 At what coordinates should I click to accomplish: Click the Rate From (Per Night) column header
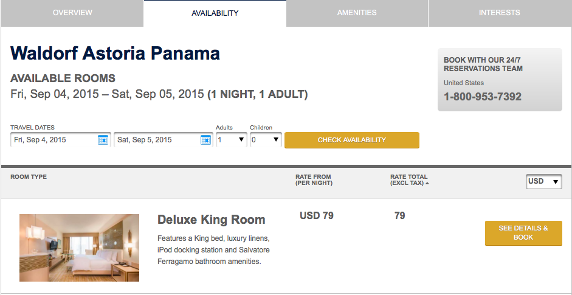coord(313,180)
